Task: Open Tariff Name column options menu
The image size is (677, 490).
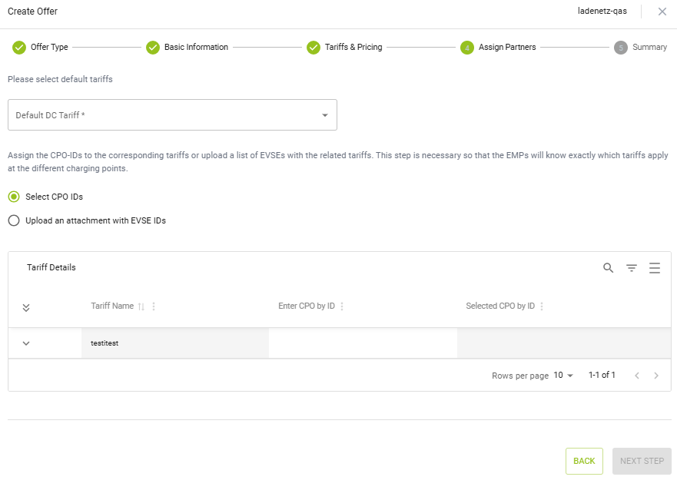Action: 154,306
